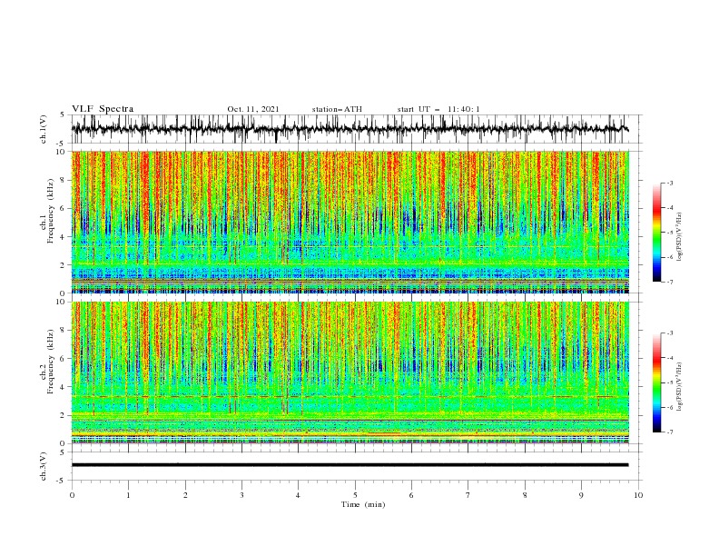Click inside the ch.2 spectrogram panel
This screenshot has width=719, height=556.
350,372
